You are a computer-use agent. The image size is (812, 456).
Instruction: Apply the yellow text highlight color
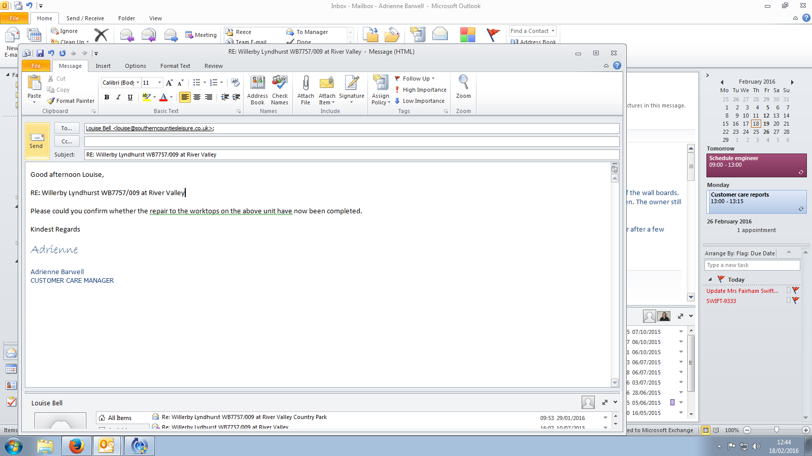tap(147, 97)
